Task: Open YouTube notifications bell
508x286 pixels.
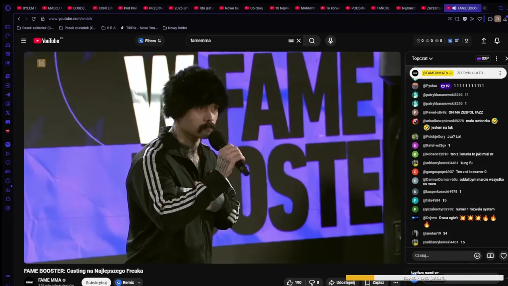Action: click(497, 41)
